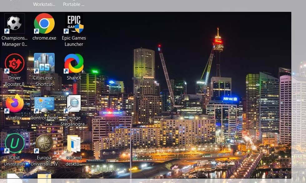Open the Cities.exe - Shortcut icon
The width and height of the screenshot is (306, 183).
[x=44, y=63]
